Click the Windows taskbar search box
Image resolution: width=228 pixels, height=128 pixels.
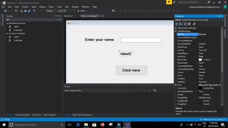coord(36,125)
